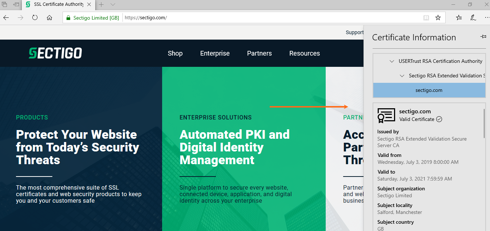Click the green lock security icon
Image resolution: width=490 pixels, height=231 pixels.
(68, 17)
